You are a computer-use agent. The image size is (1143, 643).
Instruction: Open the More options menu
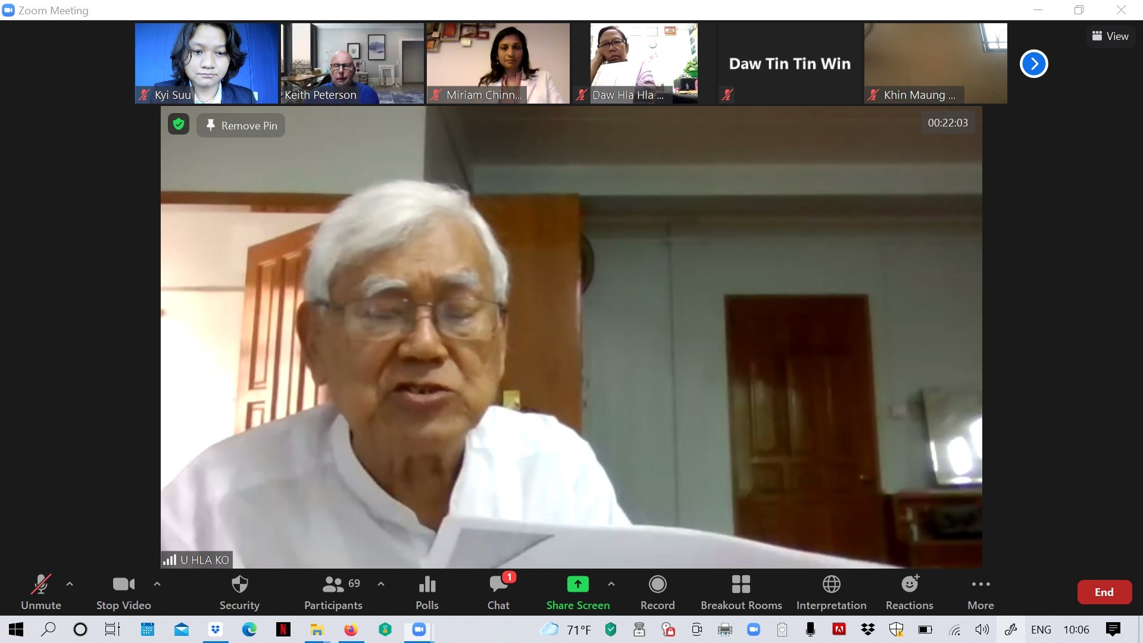pyautogui.click(x=980, y=592)
